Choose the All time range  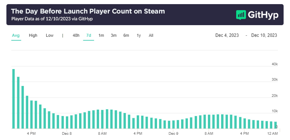[x=151, y=35]
